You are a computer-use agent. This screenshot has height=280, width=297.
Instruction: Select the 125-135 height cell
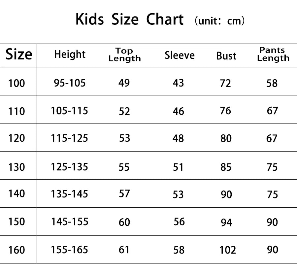coord(69,167)
